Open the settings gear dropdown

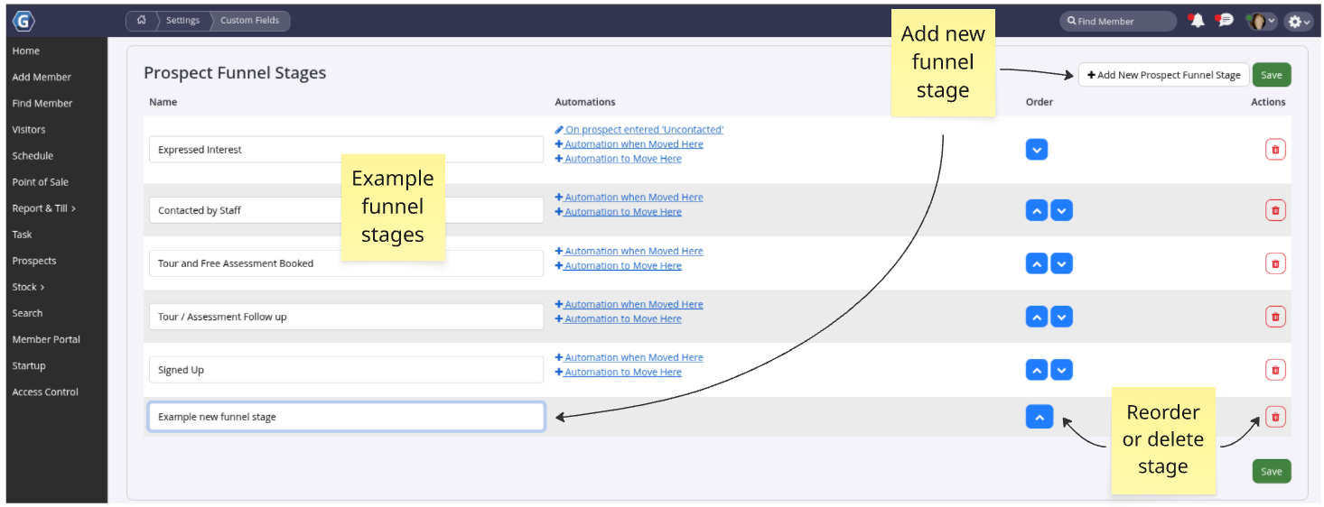pyautogui.click(x=1299, y=21)
